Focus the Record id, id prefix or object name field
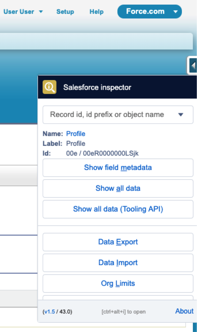Screen dimensions: 197x332 point(118,115)
